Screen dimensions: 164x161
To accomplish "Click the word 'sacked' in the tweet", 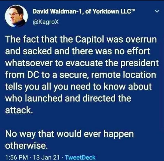I will tap(37, 51).
